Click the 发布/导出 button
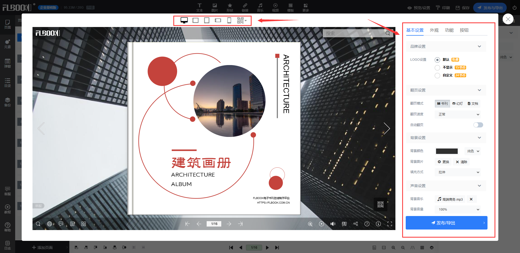This screenshot has width=520, height=253. pos(446,223)
